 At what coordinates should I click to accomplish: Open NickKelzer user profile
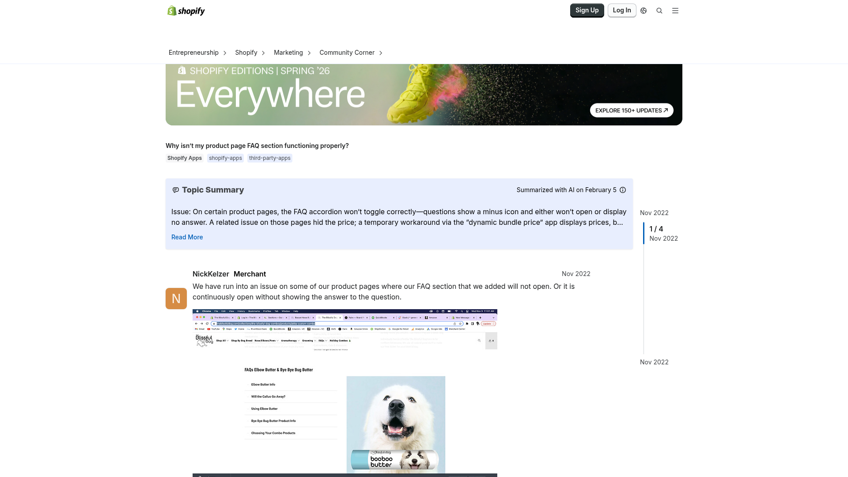[x=211, y=274]
